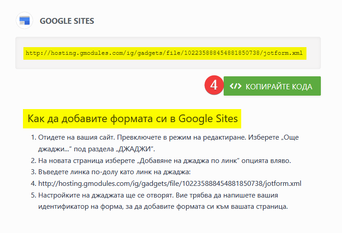Click the code brackets icon on copy button
This screenshot has height=233, width=342.
(235, 86)
